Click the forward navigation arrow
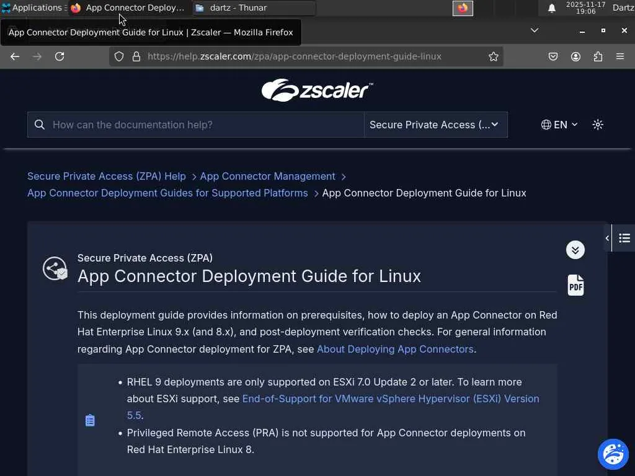Viewport: 635px width, 476px height. [37, 56]
